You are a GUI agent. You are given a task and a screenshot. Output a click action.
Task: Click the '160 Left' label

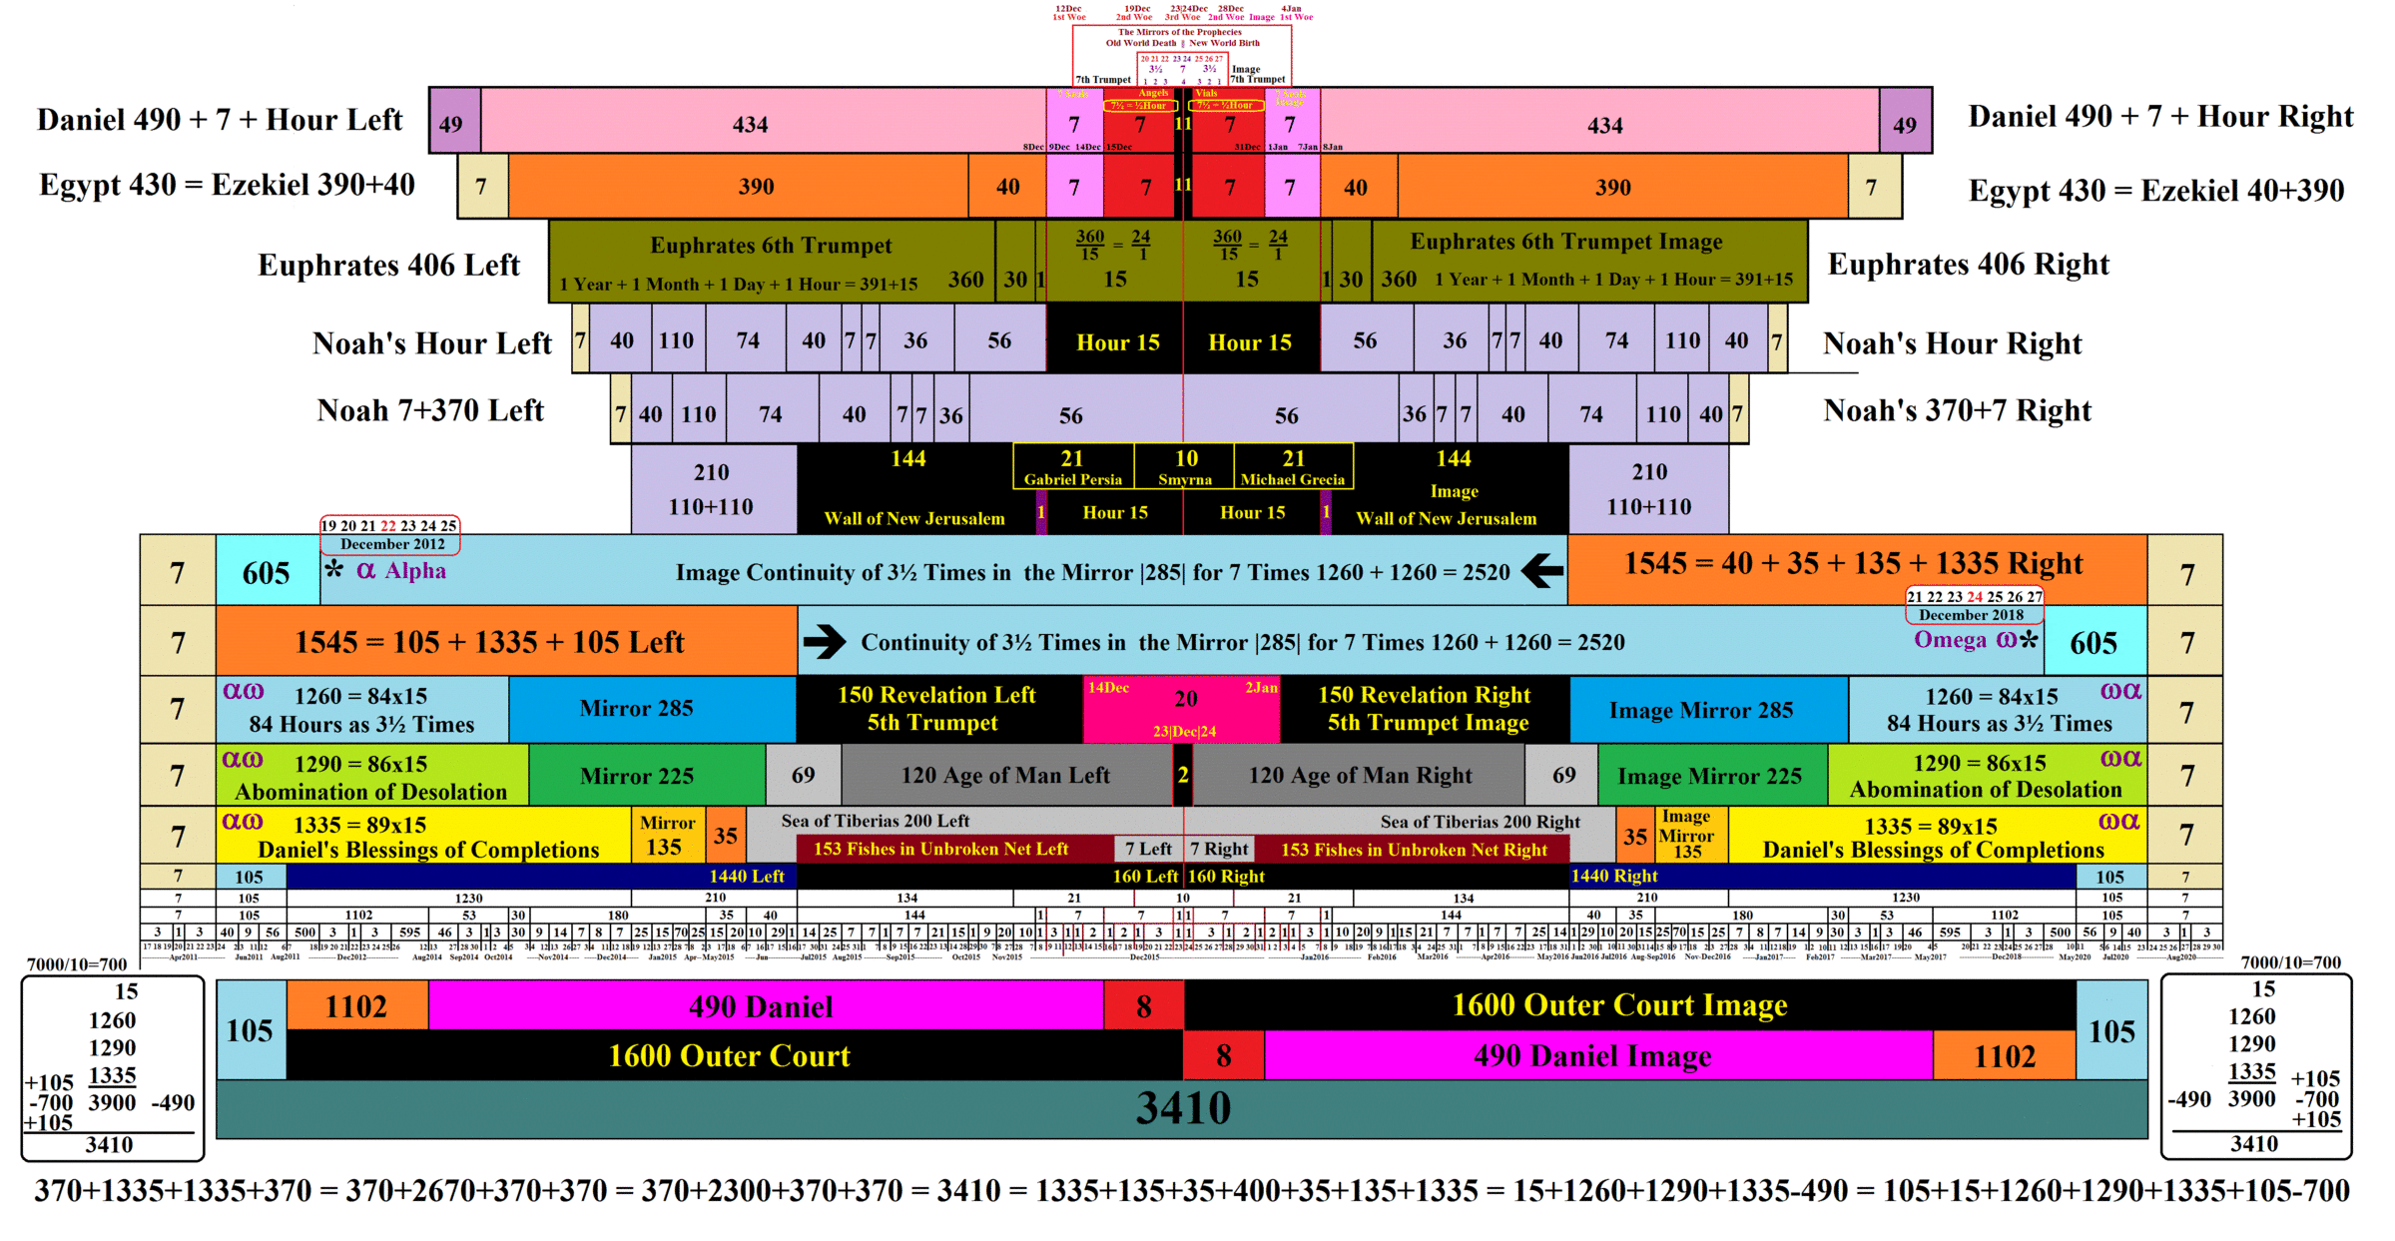click(1145, 876)
